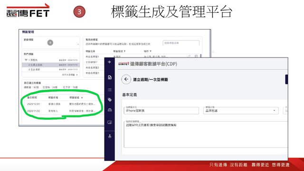Image resolution: width=304 pixels, height=171 pixels.
Task: Click the circular back arrow button
Action: [126, 79]
